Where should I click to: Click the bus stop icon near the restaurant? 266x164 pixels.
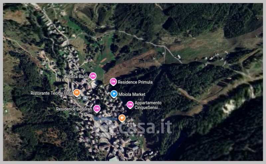[85, 98]
